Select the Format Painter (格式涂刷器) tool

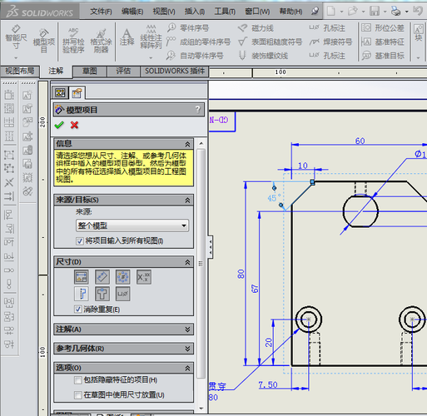(x=101, y=41)
